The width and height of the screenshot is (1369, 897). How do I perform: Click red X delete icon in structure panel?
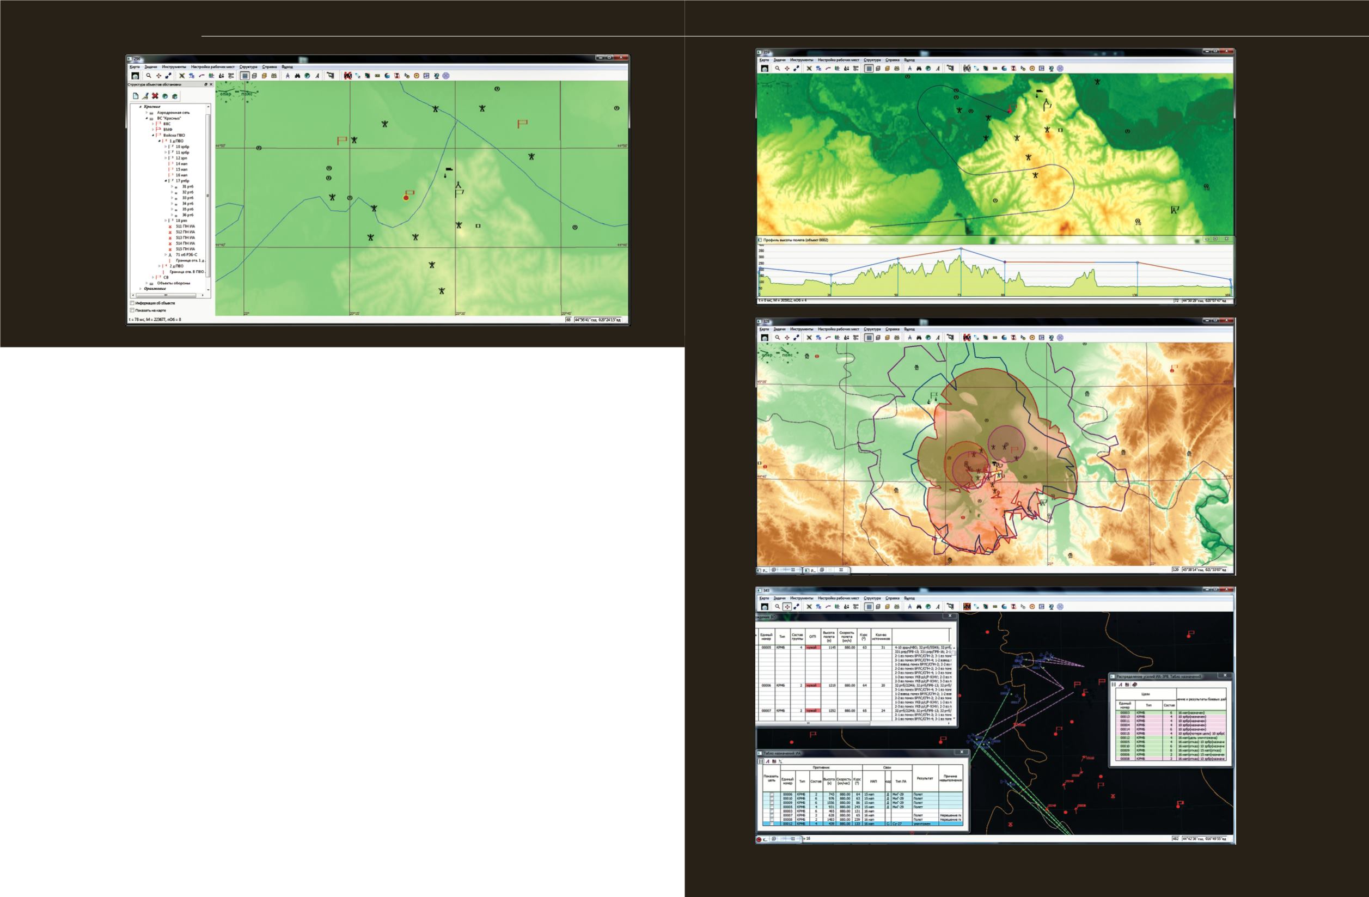pyautogui.click(x=155, y=96)
